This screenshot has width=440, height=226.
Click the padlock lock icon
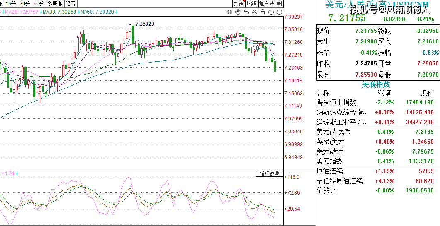click(263, 12)
